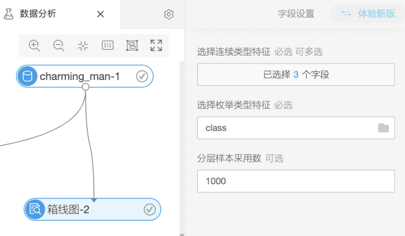The image size is (405, 236).
Task: Click the 数据分析 flask icon
Action: (9, 14)
